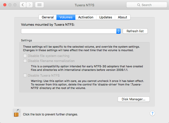Go forward with the right arrow button
Image resolution: width=169 pixels, height=123 pixels.
[29, 5]
